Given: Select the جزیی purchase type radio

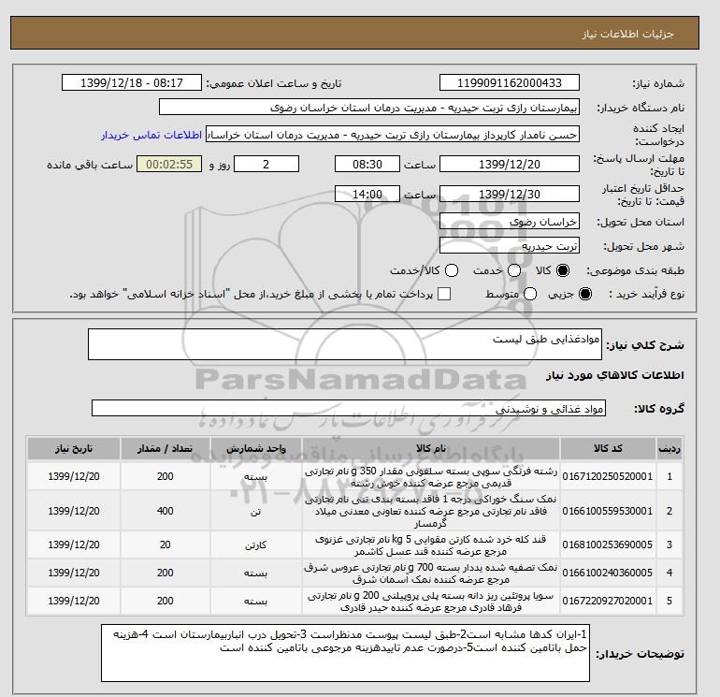Looking at the screenshot, I should pos(585,294).
